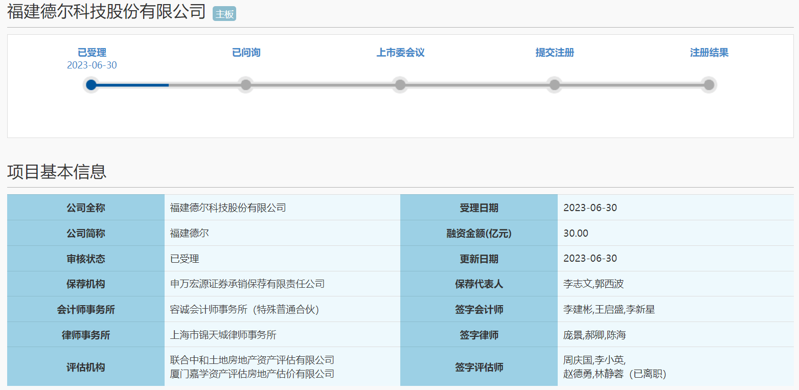Click the 福建德尔 short name value
The image size is (799, 390).
click(189, 233)
